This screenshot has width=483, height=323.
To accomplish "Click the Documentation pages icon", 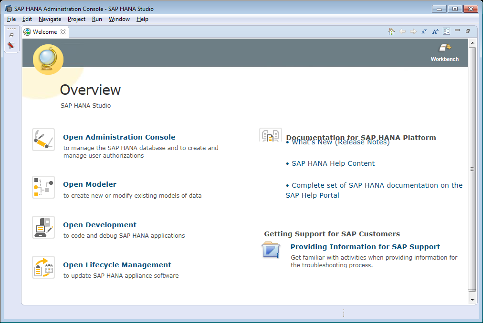I will coord(271,135).
